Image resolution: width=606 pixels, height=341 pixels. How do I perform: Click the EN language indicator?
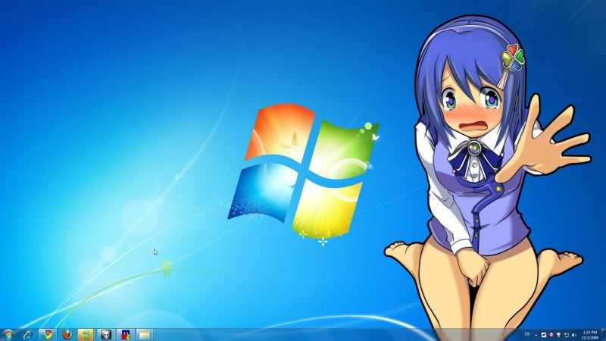coord(527,334)
